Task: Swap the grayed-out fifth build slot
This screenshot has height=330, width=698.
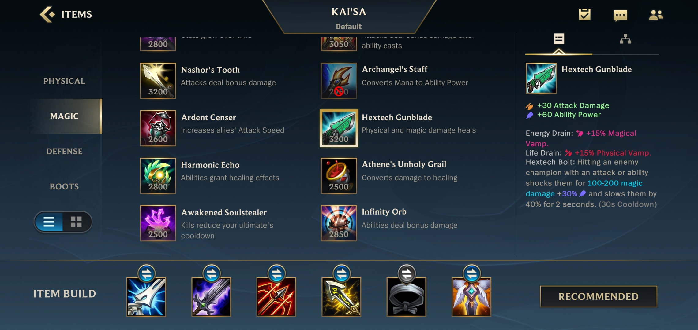Action: pos(407,273)
